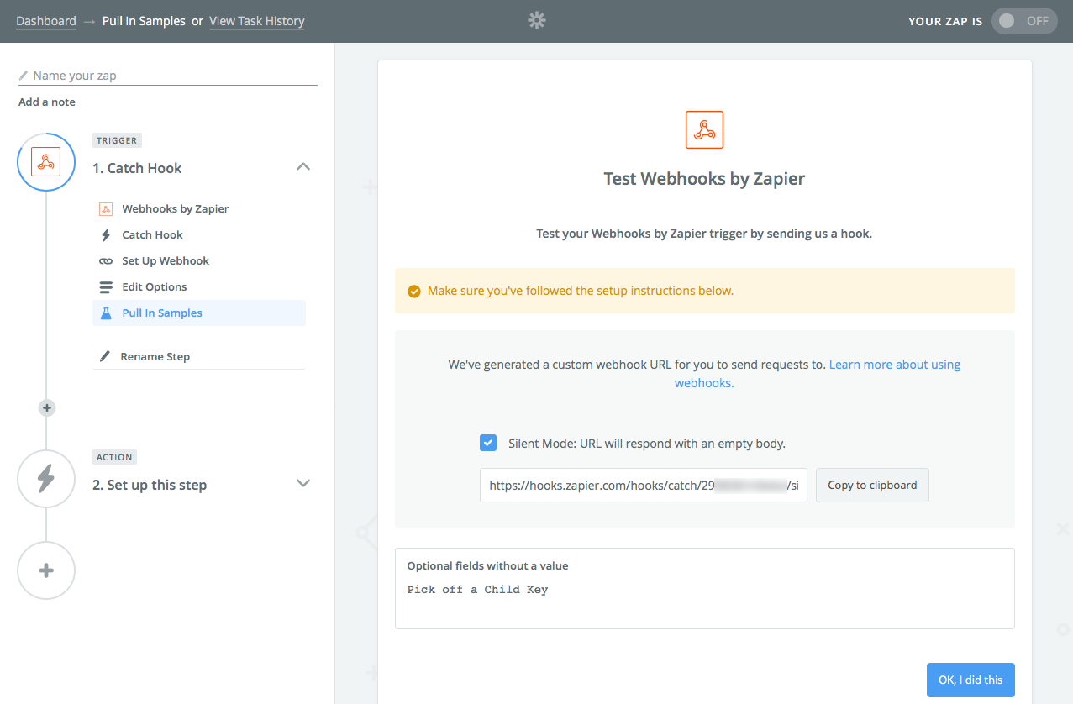Click the large Webhooks logo above the title
Viewport: 1073px width, 704px height.
click(x=704, y=130)
